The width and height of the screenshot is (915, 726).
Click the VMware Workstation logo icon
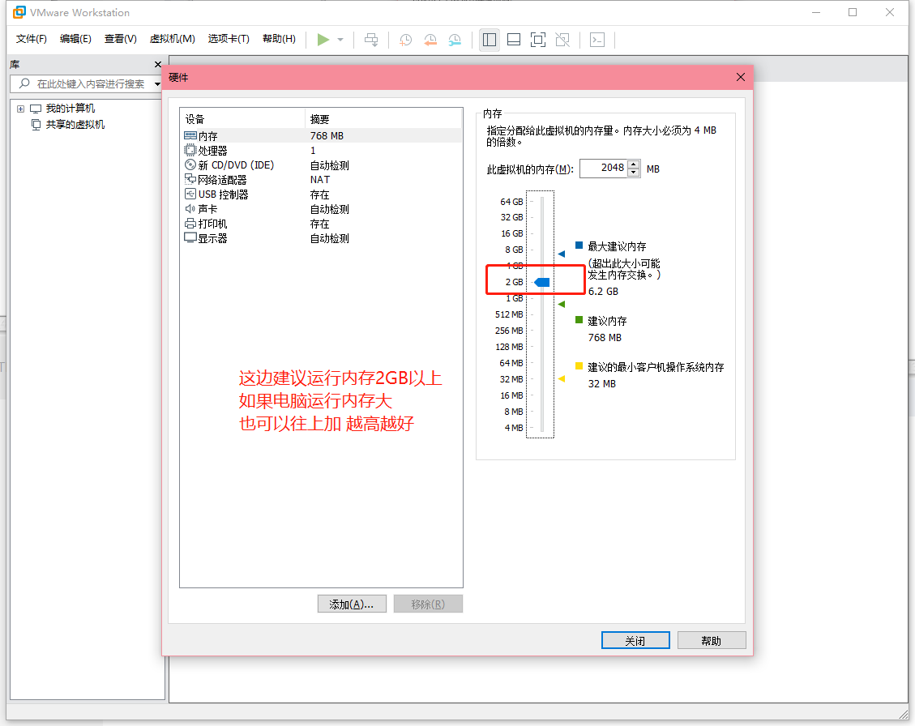tap(19, 12)
